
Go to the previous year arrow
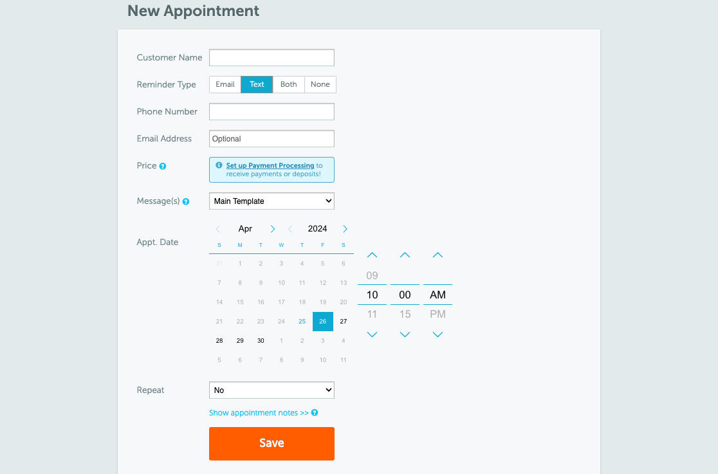click(291, 229)
